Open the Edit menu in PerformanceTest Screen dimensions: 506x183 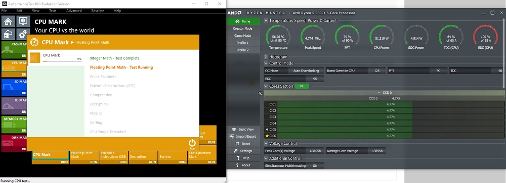coord(19,11)
